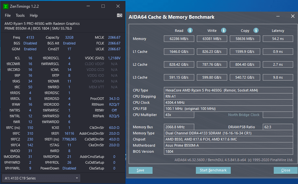Click the tPHYRDL value 26
The width and height of the screenshot is (298, 184).
click(69, 162)
